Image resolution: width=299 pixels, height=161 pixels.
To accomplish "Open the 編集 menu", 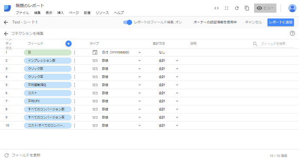I will [x=37, y=13].
